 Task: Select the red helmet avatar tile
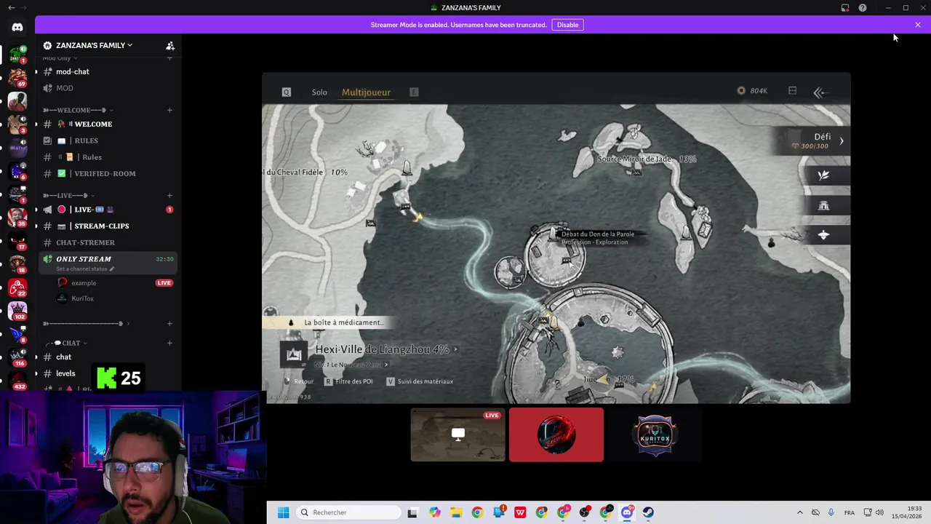(x=556, y=435)
